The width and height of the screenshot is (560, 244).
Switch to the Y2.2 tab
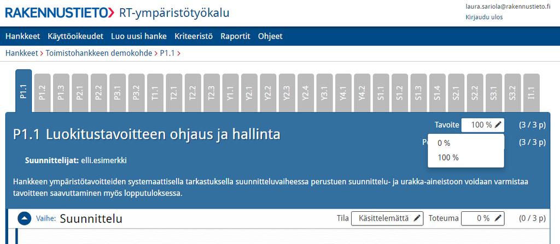[268, 93]
